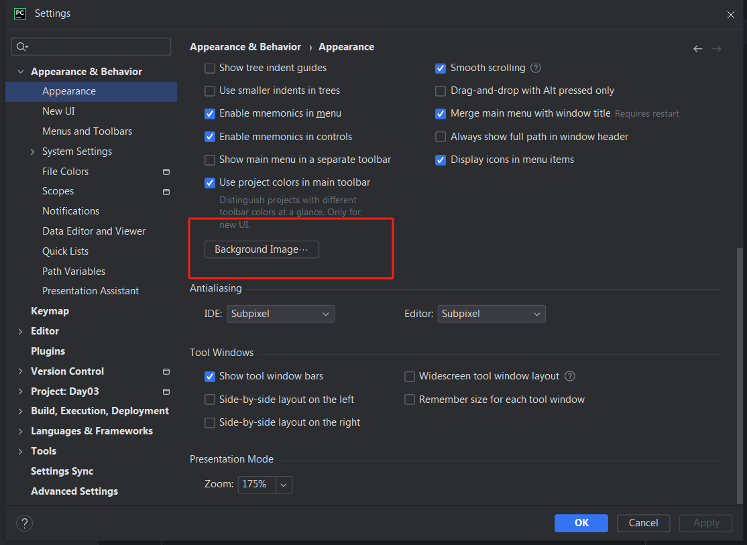Image resolution: width=747 pixels, height=545 pixels.
Task: Open the Notifications settings page
Action: 70,211
